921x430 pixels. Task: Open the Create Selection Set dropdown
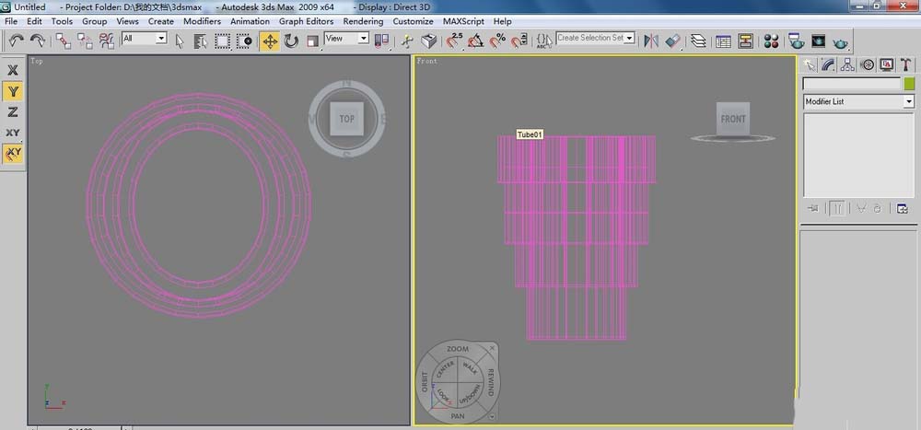(596, 38)
